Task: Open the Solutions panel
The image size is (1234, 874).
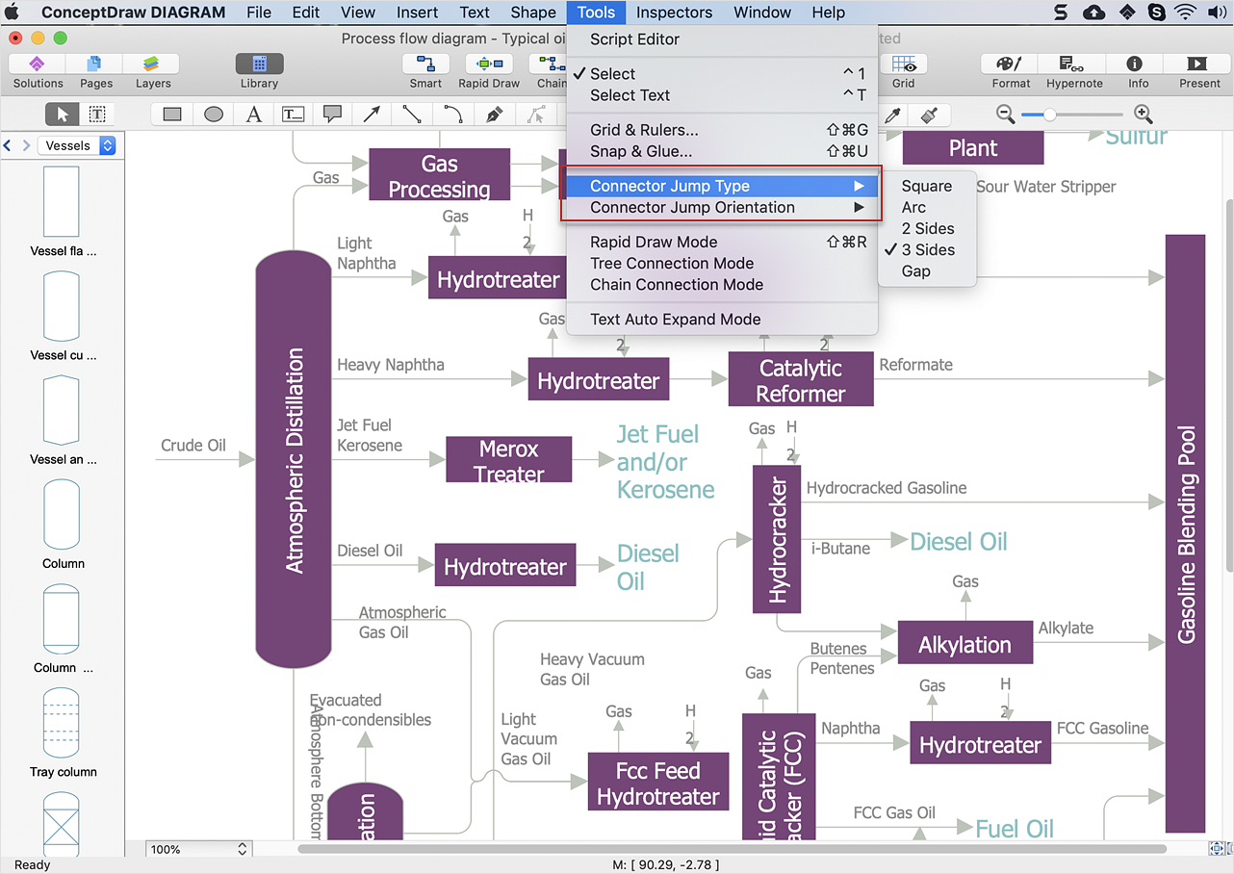Action: pyautogui.click(x=38, y=64)
